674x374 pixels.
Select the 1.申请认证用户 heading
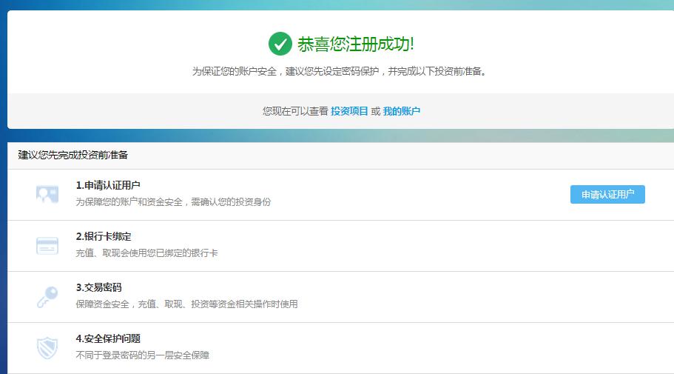pos(108,185)
